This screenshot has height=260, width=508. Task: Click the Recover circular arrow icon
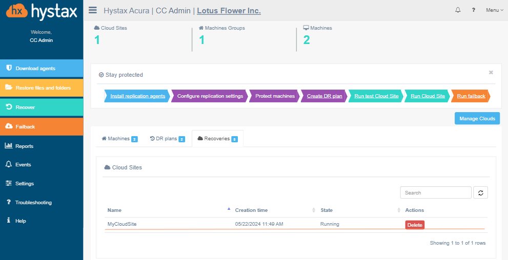pos(9,107)
